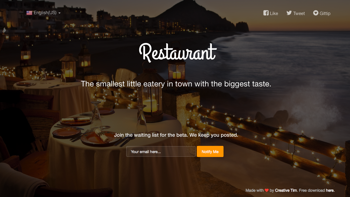This screenshot has height=197, width=350.
Task: Click the caret arrow beside English(US)
Action: pyautogui.click(x=59, y=13)
